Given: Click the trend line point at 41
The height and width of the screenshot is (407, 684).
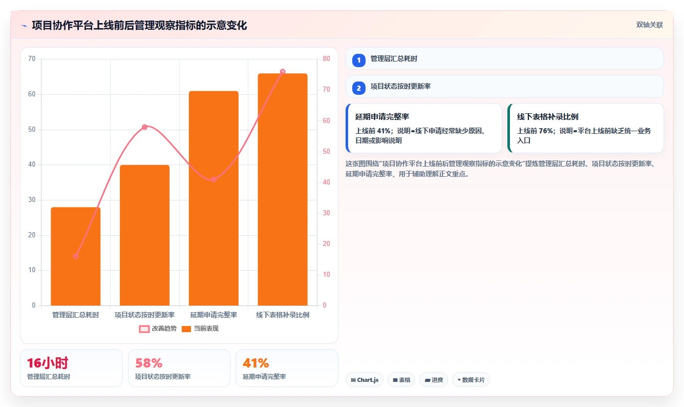Looking at the screenshot, I should 213,179.
